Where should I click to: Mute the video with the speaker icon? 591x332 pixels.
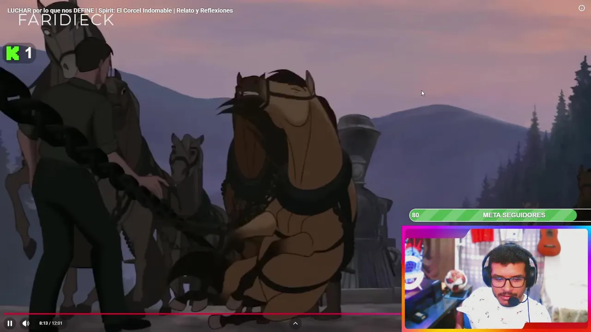tap(26, 323)
